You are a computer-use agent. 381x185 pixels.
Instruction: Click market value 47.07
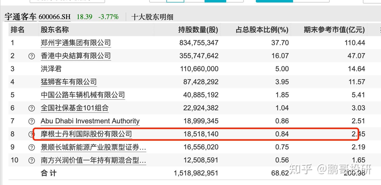(x=356, y=56)
